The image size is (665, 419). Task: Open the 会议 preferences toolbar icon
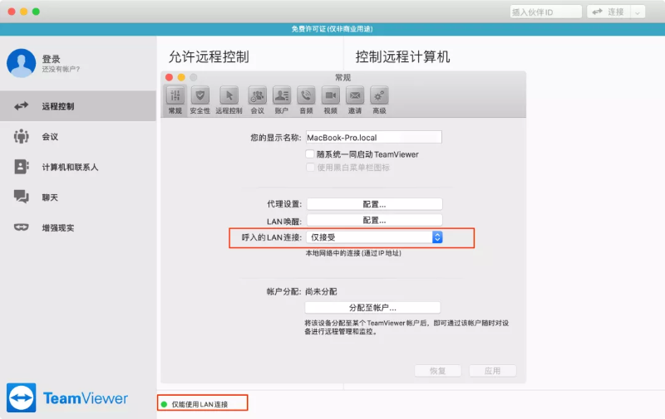pos(258,95)
